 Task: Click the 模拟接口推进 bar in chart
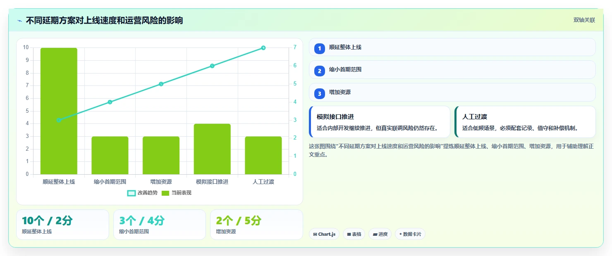[212, 149]
